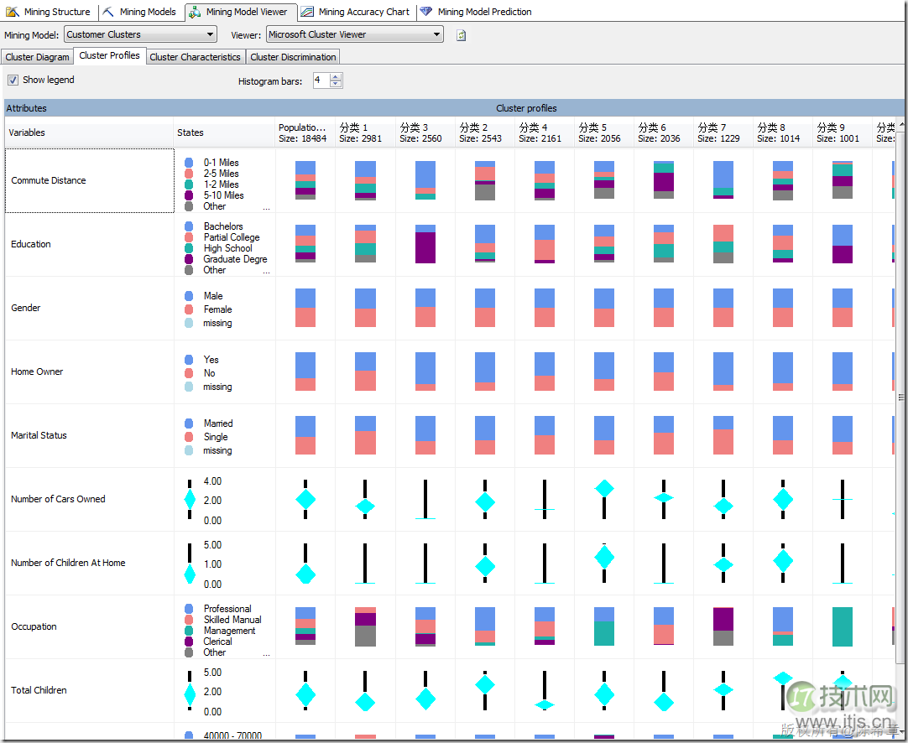Image resolution: width=908 pixels, height=743 pixels.
Task: Open the Mining Model dropdown
Action: 211,35
